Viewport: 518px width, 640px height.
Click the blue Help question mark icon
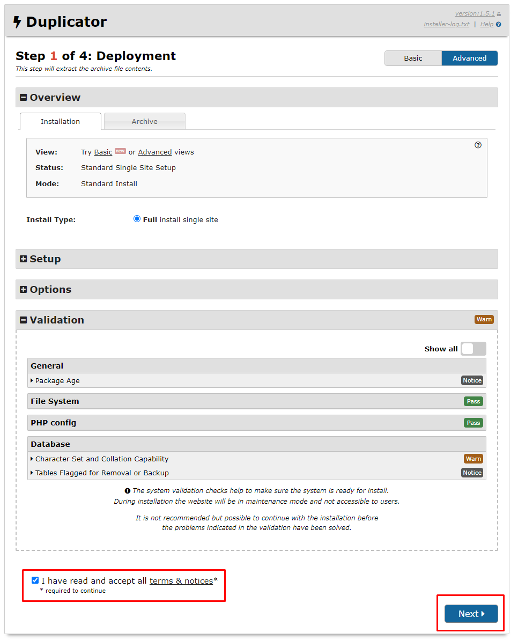pyautogui.click(x=498, y=25)
